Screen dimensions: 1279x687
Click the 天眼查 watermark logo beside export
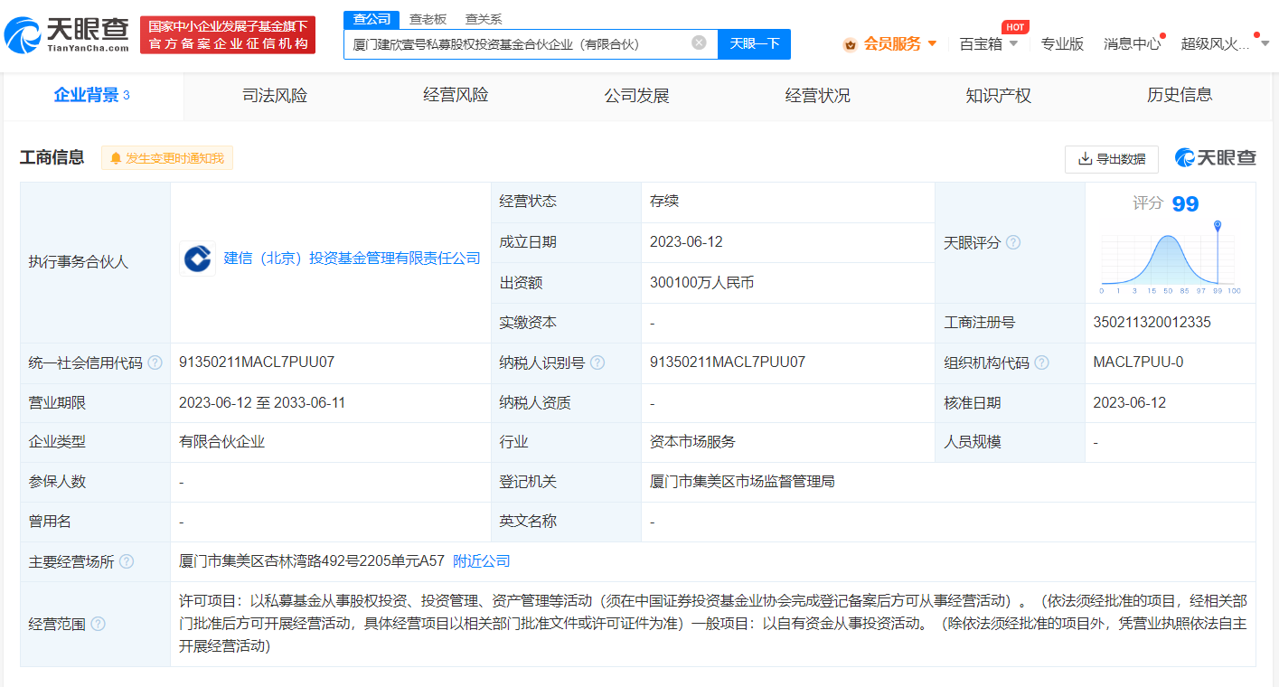point(1216,157)
